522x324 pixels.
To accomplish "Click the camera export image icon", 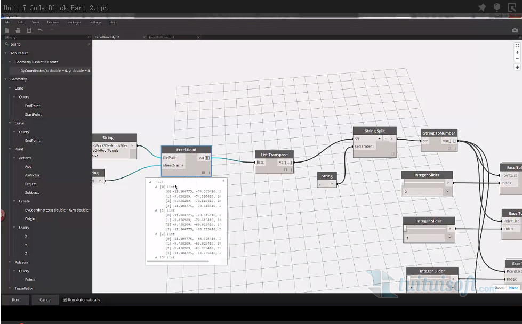I will pos(515,30).
